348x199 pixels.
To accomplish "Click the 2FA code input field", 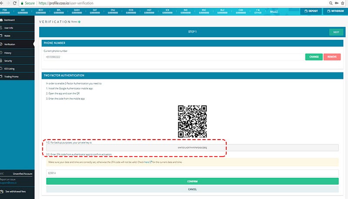I will 192,173.
